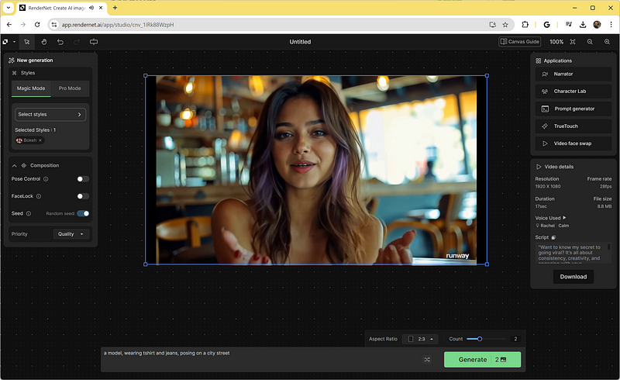Toggle Pose Control switch
The image size is (620, 380).
(x=83, y=179)
